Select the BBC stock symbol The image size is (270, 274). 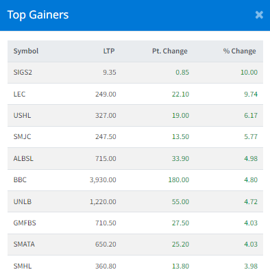pos(20,179)
